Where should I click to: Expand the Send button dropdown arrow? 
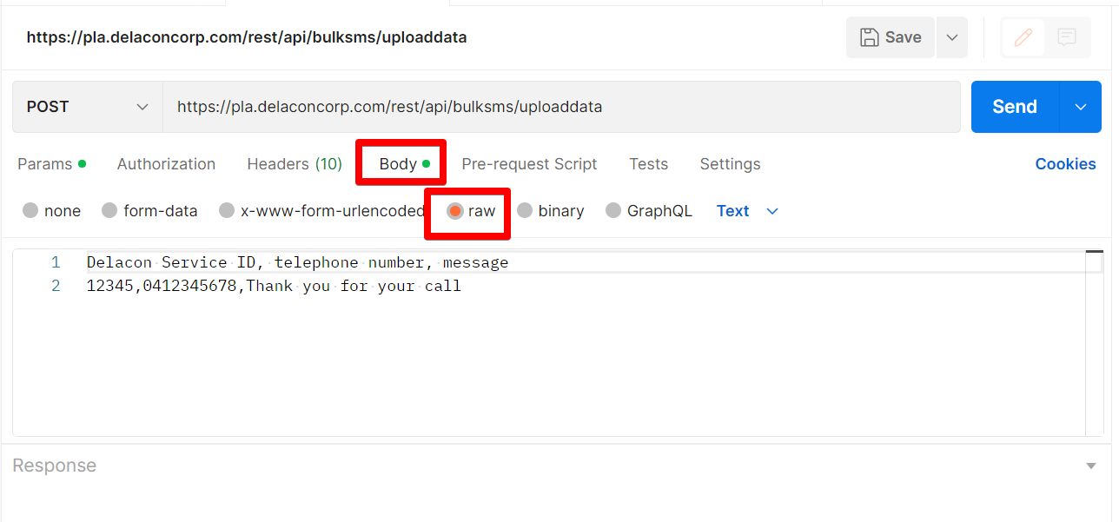1081,107
